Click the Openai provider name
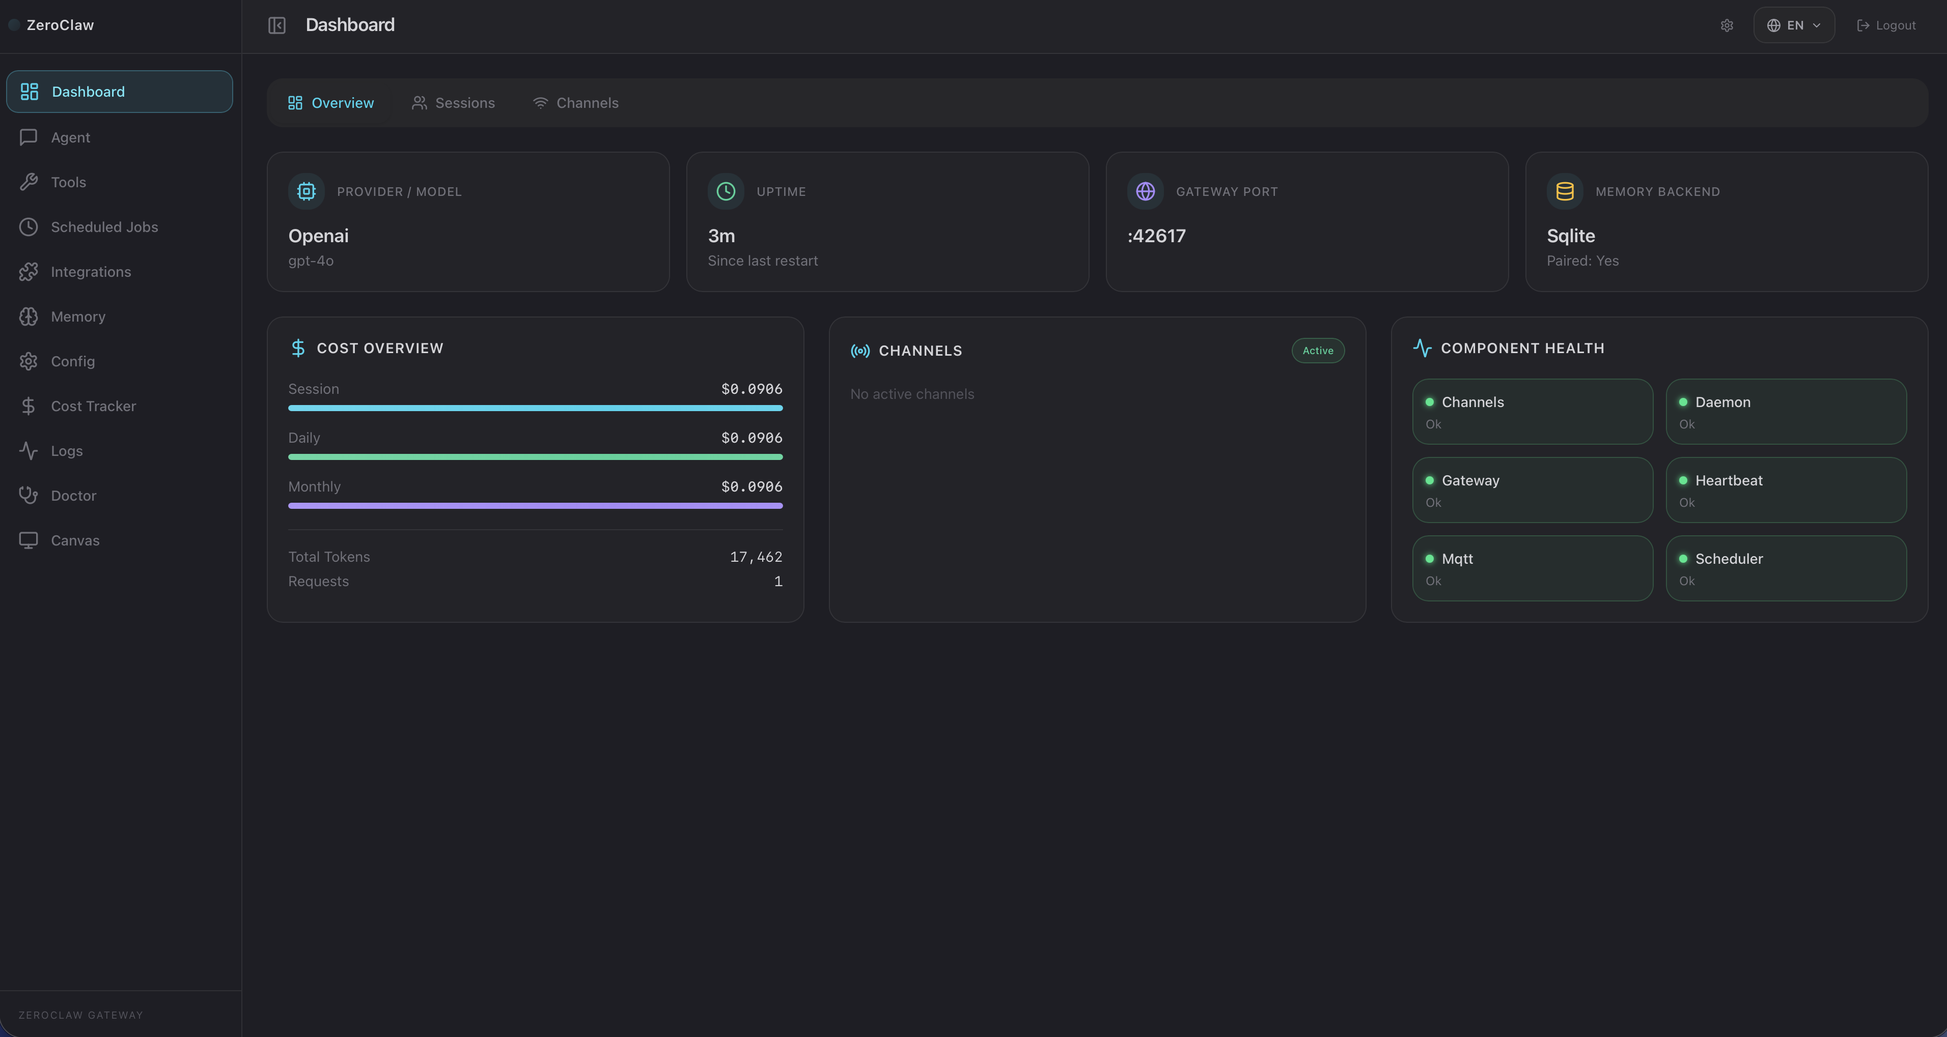 (x=318, y=236)
